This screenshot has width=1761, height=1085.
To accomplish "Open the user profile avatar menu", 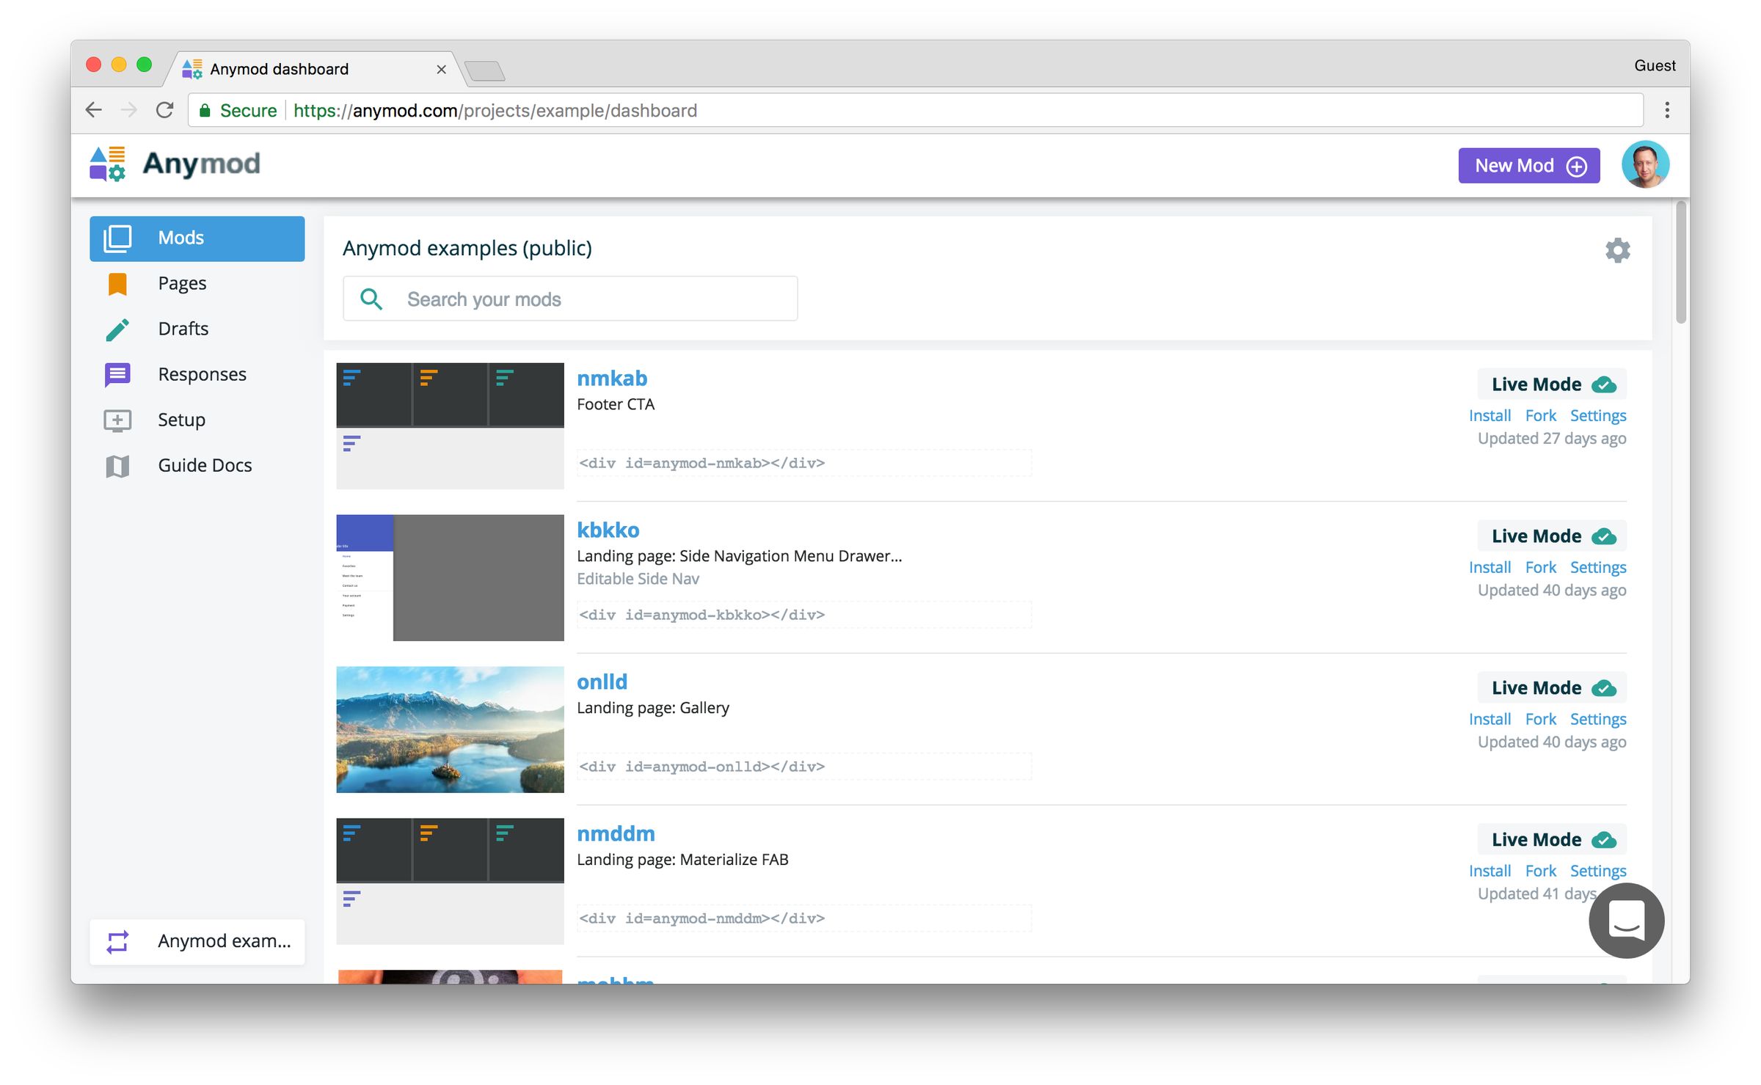I will pos(1646,164).
